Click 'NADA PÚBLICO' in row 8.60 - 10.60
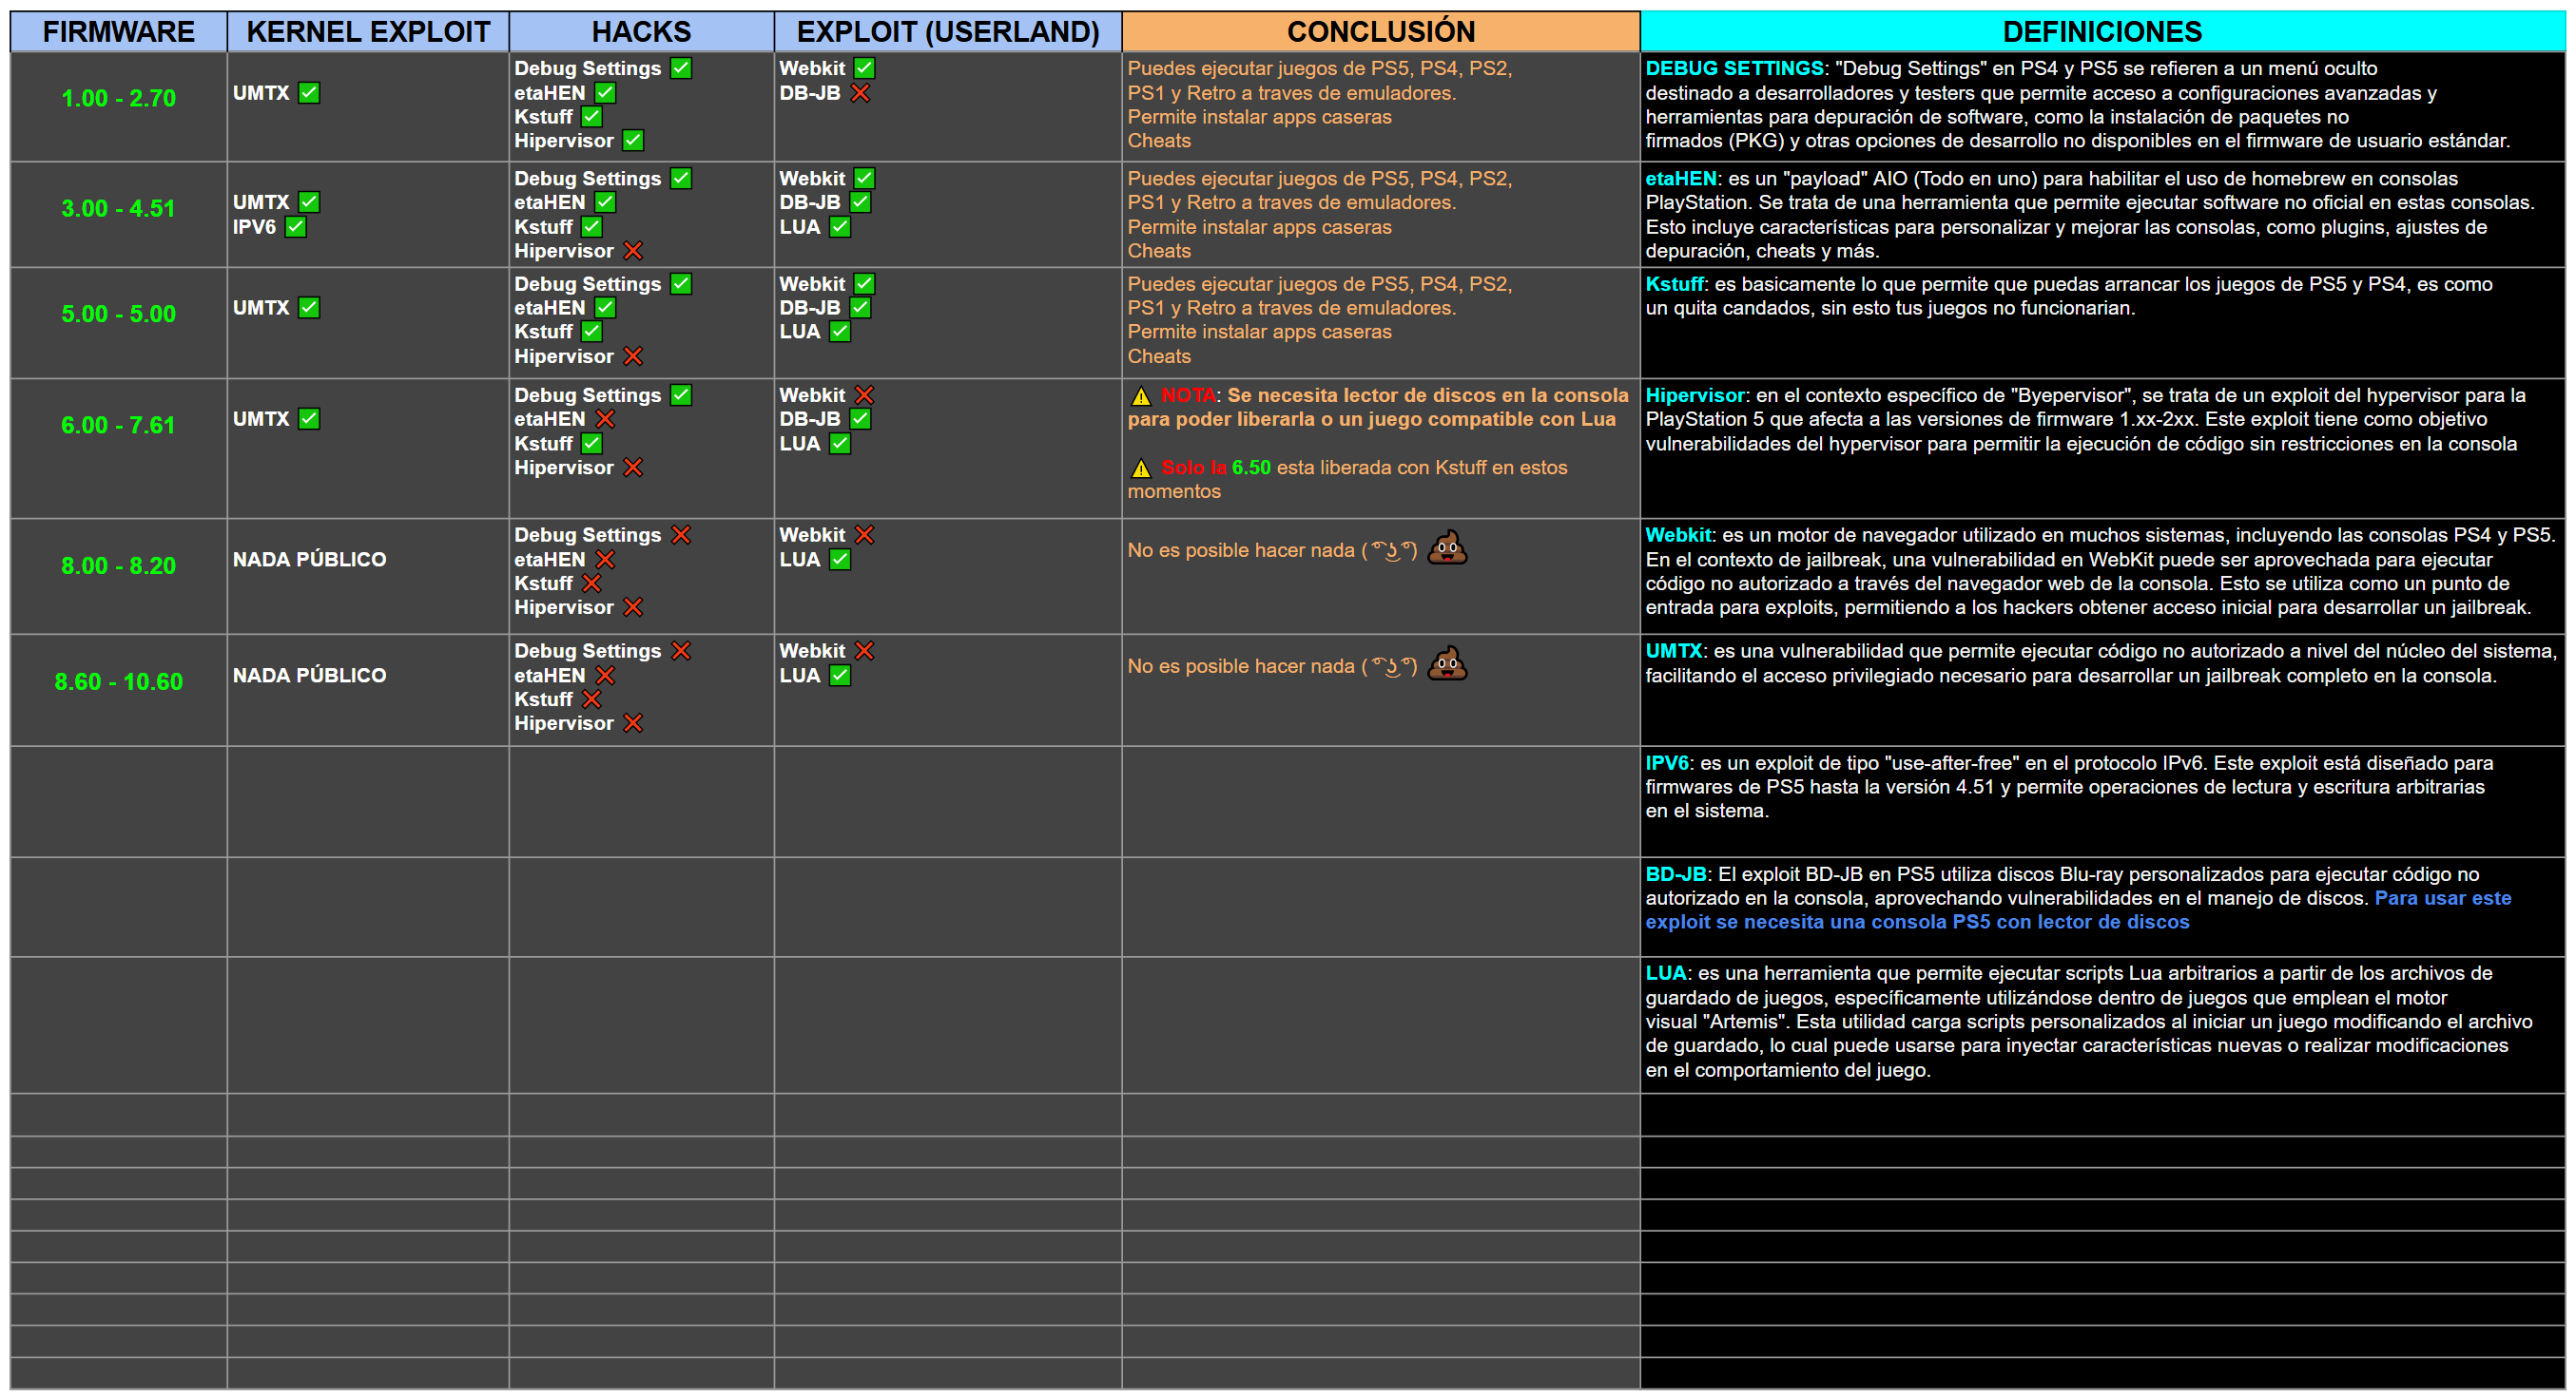The width and height of the screenshot is (2576, 1397). (310, 676)
